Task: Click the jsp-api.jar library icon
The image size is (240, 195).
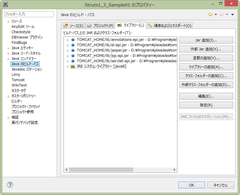Action: pyautogui.click(x=73, y=56)
